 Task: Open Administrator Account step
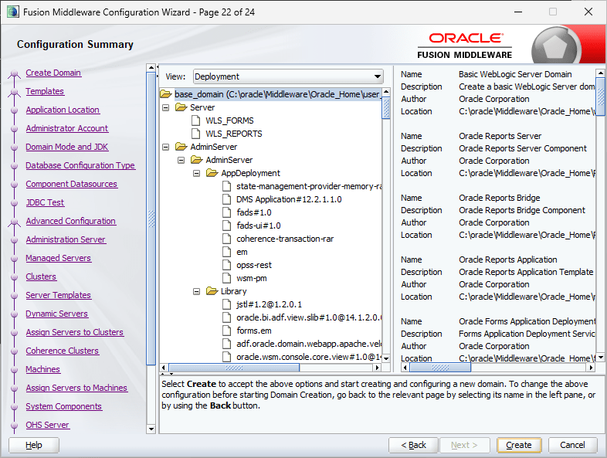click(67, 128)
